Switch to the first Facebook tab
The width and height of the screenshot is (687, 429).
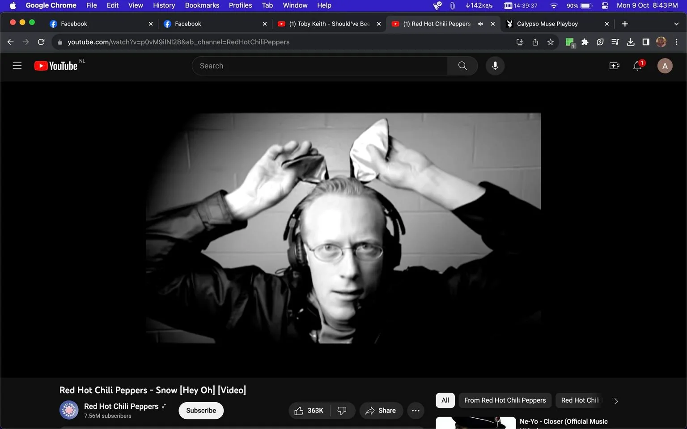coord(101,24)
